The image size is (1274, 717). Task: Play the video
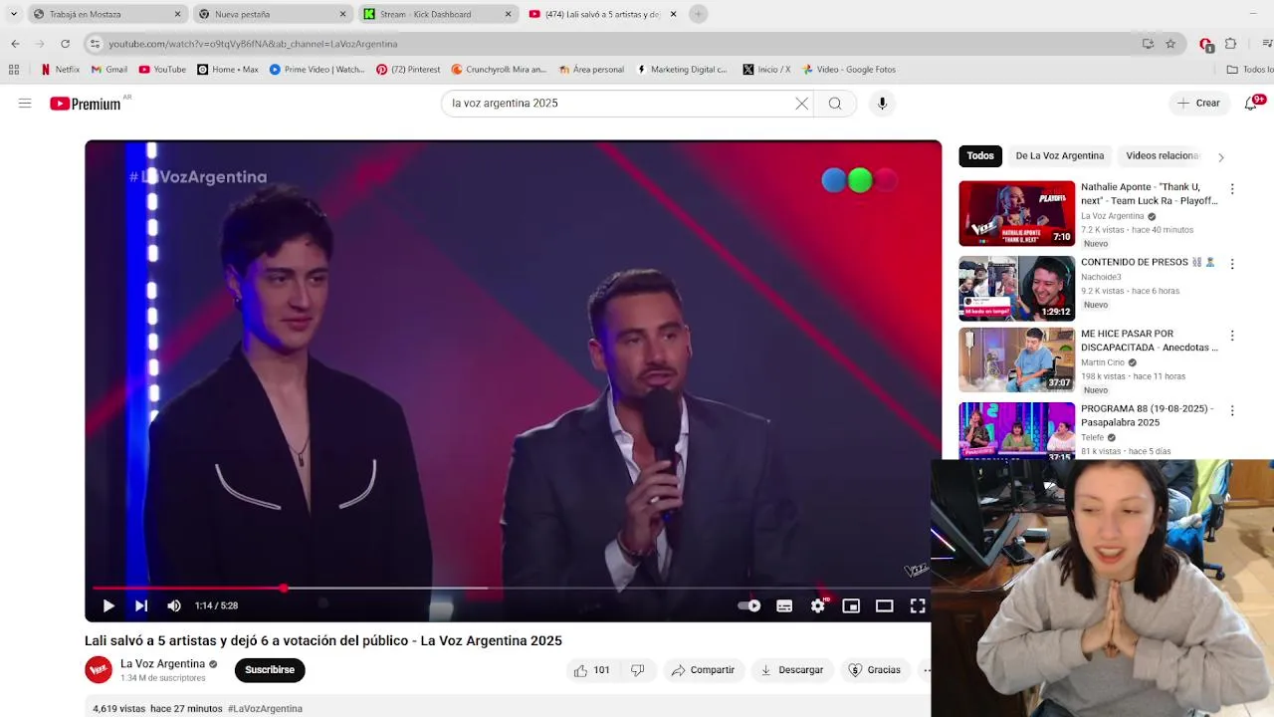tap(108, 605)
